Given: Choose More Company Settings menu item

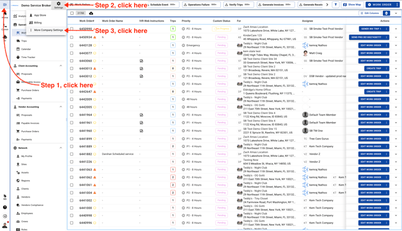Looking at the screenshot, I should pyautogui.click(x=46, y=30).
